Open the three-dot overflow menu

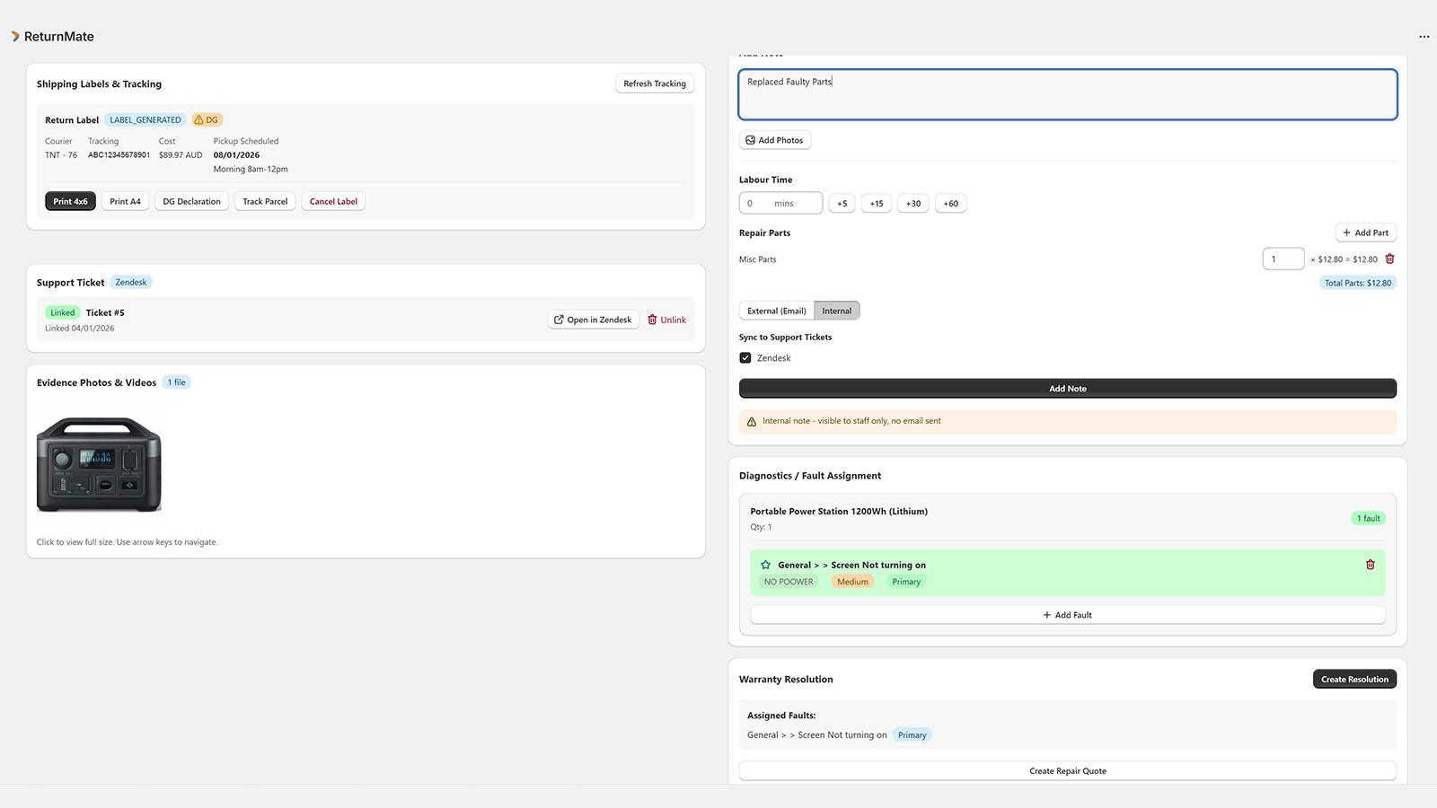1424,37
